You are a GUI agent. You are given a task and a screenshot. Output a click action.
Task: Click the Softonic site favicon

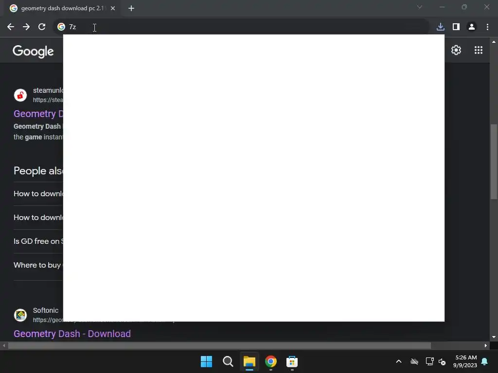click(20, 315)
